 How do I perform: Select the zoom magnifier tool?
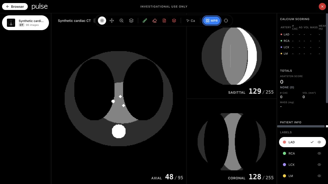121,21
